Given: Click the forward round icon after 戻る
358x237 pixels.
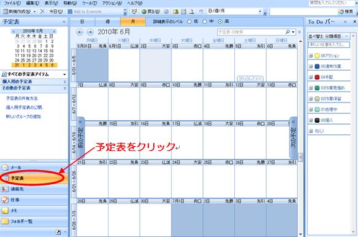Looking at the screenshot, I should 167,12.
